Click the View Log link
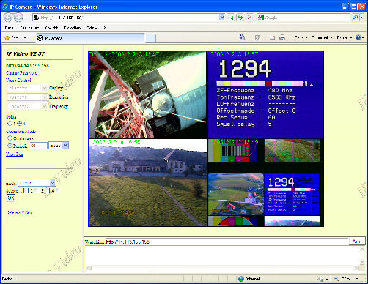This screenshot has width=368, height=284. tap(14, 154)
